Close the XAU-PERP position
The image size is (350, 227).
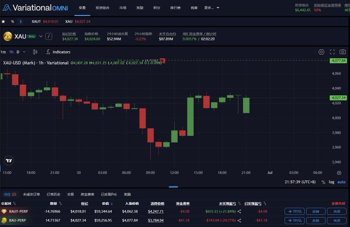click(337, 220)
